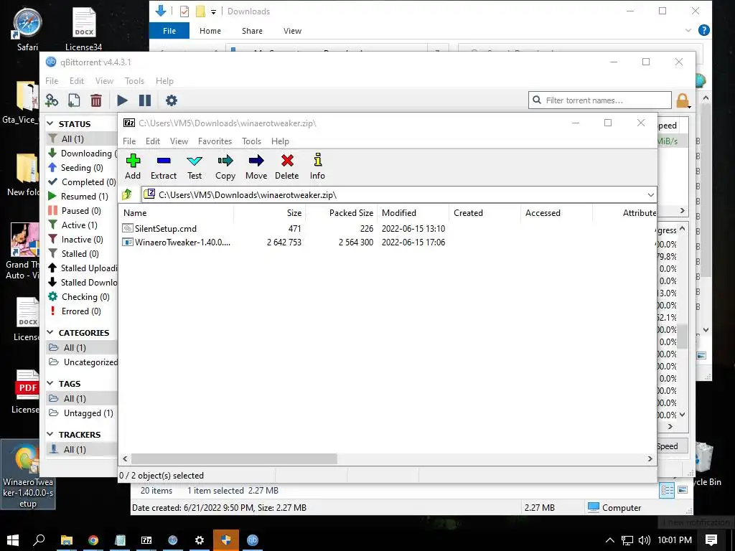This screenshot has width=735, height=551.
Task: Click the Extract toolbar icon in 7-Zip
Action: (164, 161)
